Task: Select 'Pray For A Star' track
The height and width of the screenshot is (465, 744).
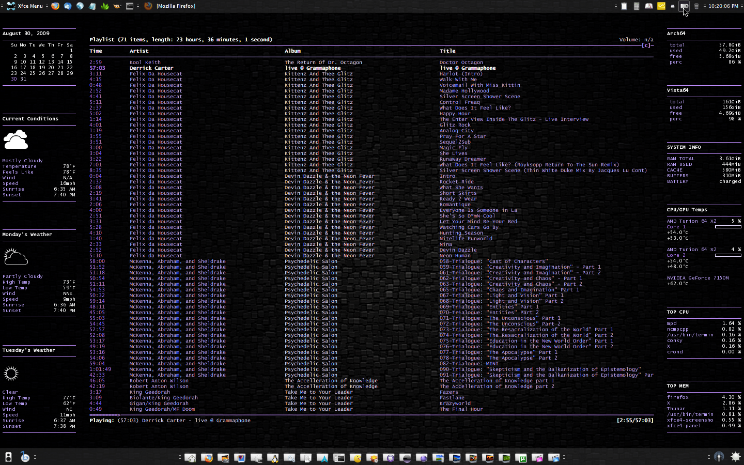Action: 463,136
